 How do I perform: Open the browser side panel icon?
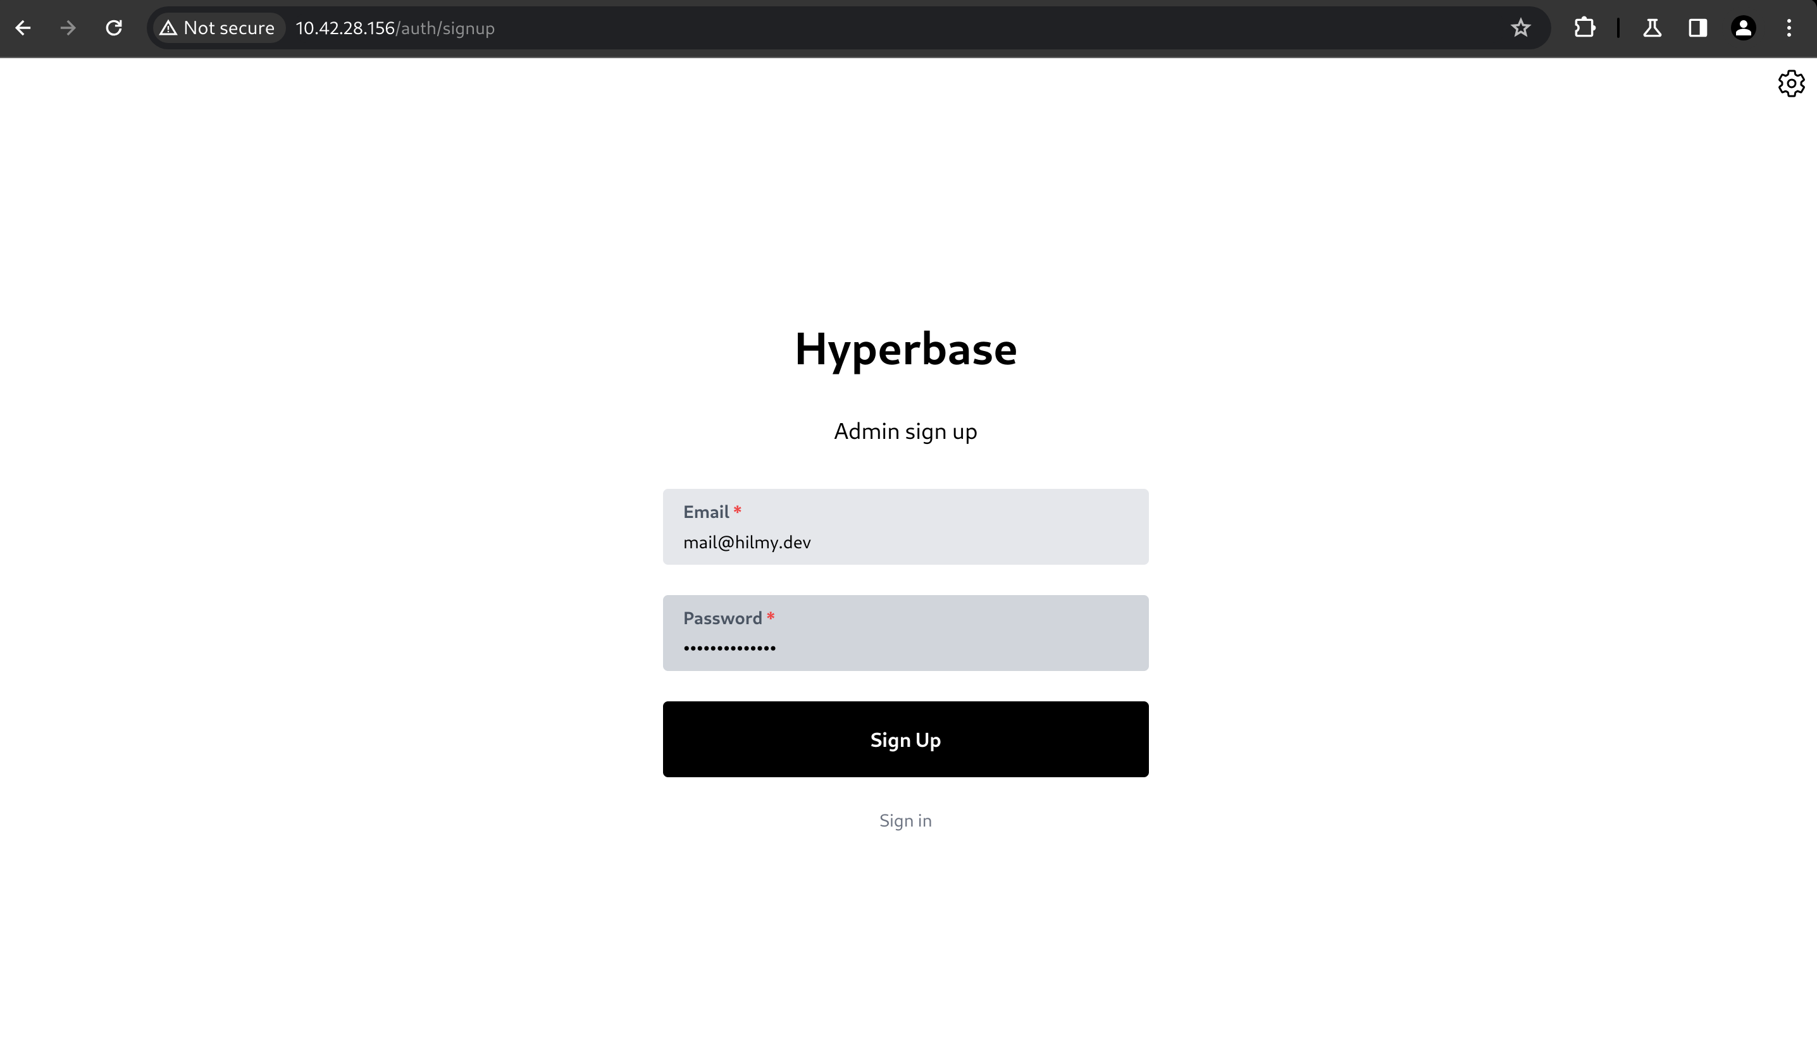pyautogui.click(x=1697, y=27)
